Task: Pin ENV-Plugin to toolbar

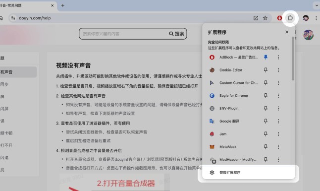Action: pyautogui.click(x=266, y=108)
